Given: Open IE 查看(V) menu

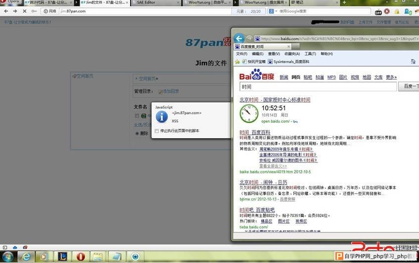Looking at the screenshot, I should [x=274, y=54].
